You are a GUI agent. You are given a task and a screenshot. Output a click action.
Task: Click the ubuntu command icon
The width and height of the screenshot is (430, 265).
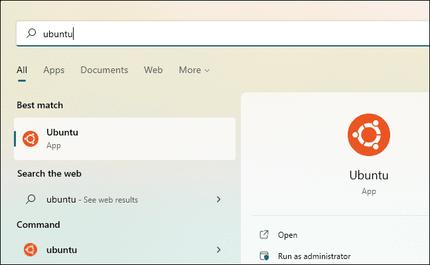[31, 250]
